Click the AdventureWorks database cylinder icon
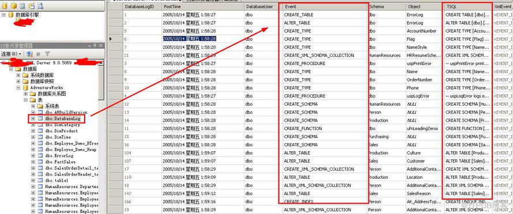Screen dimensions: 513x214 [x=25, y=87]
